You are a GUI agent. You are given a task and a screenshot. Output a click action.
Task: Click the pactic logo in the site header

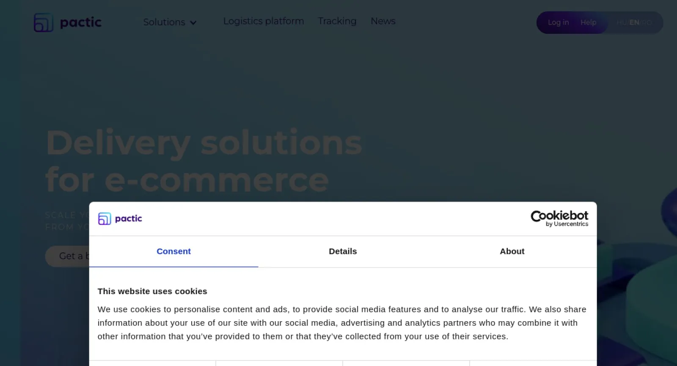(68, 22)
